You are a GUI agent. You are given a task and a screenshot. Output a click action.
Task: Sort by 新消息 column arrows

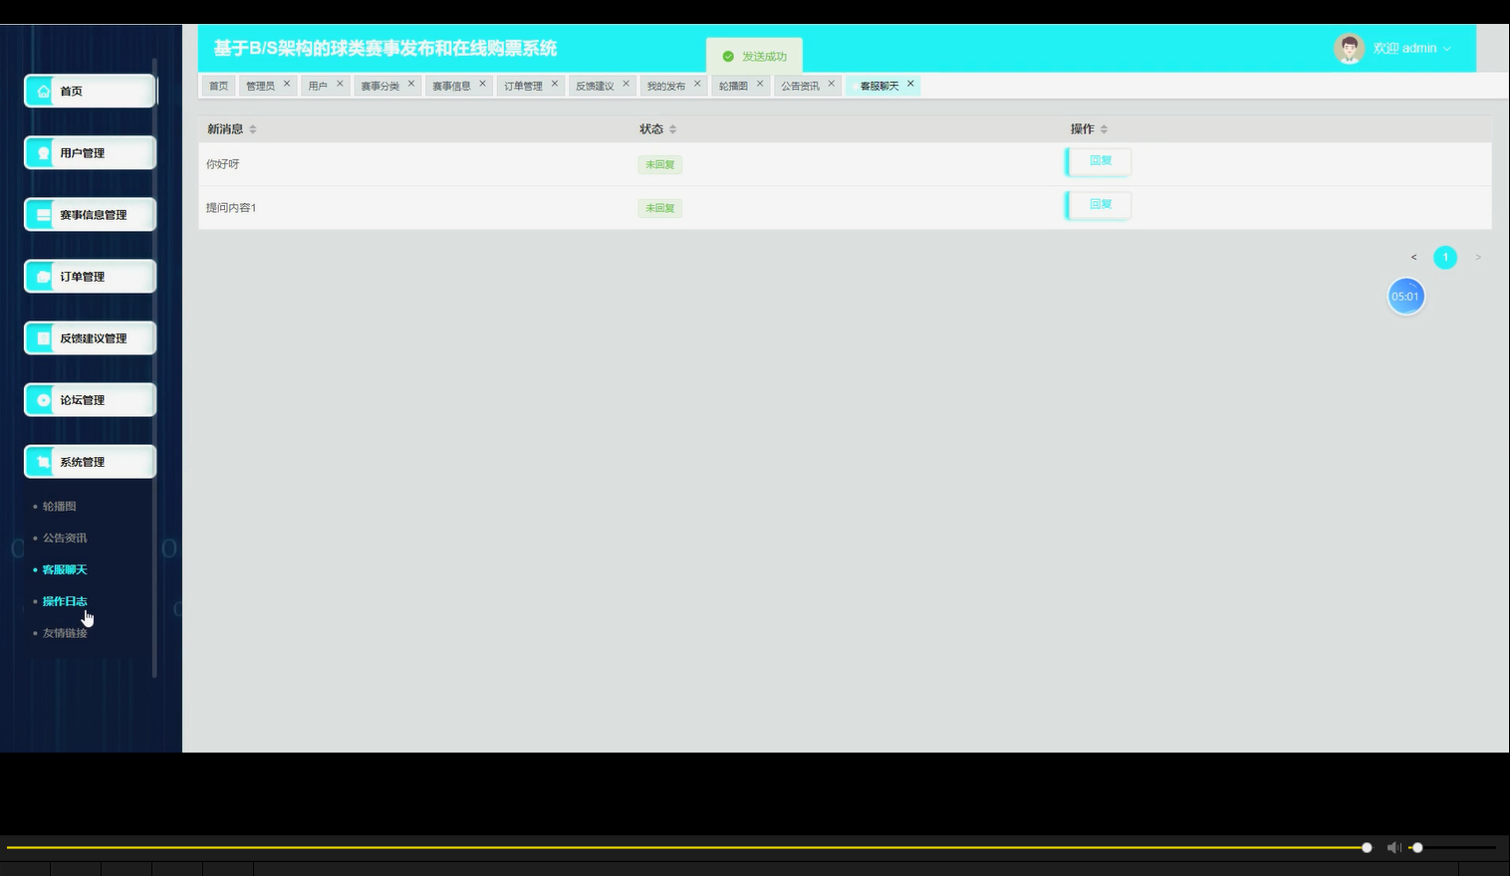253,129
